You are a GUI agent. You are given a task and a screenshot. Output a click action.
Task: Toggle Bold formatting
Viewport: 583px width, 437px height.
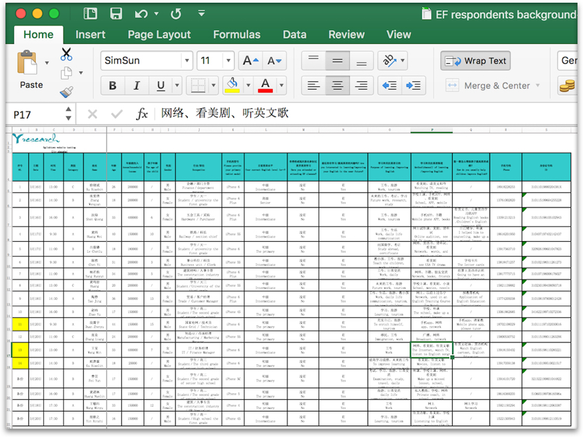[x=112, y=86]
